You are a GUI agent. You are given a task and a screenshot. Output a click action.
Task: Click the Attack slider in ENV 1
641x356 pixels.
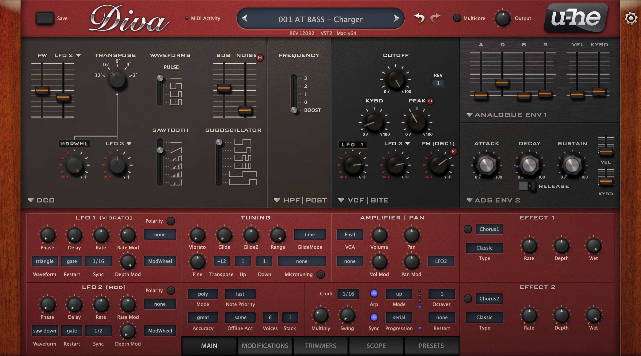481,95
